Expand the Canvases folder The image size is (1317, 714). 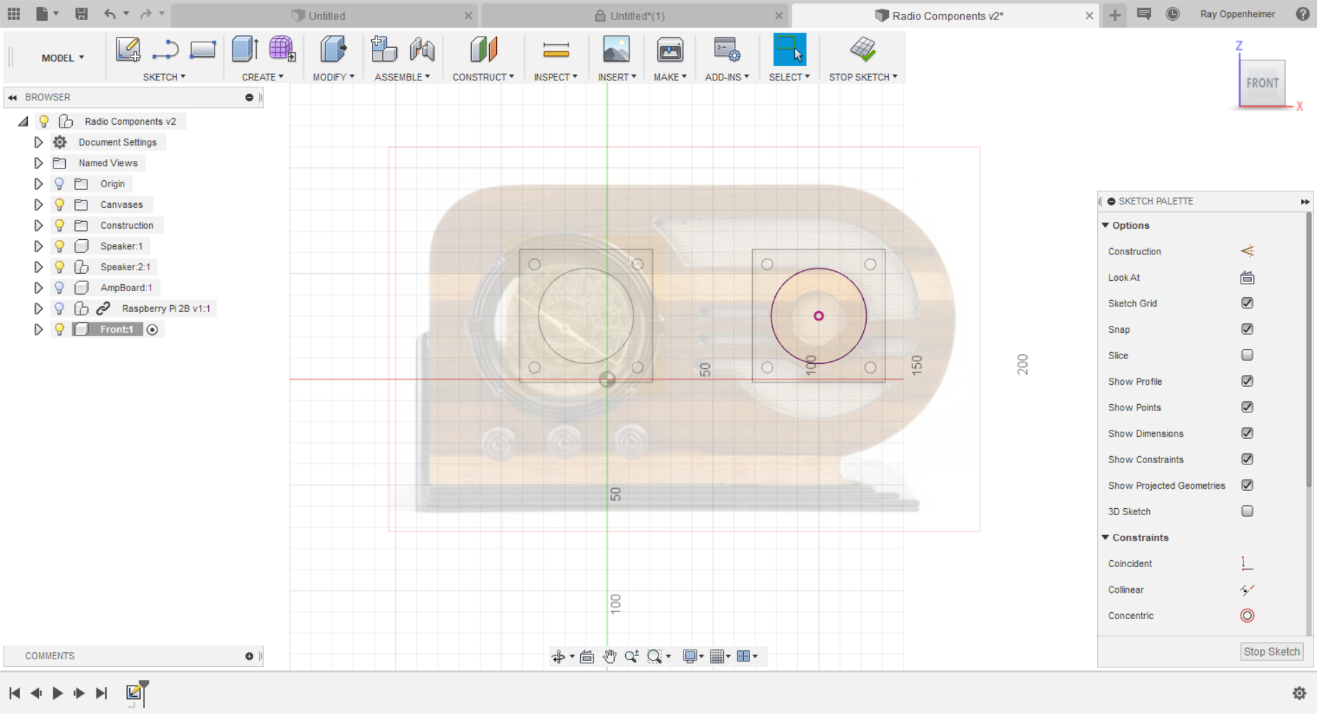point(38,204)
